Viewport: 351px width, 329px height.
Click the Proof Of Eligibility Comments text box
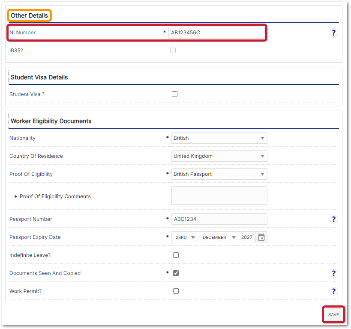pos(219,196)
